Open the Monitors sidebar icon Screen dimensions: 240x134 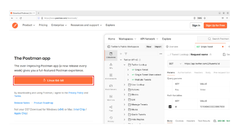[x=111, y=98]
